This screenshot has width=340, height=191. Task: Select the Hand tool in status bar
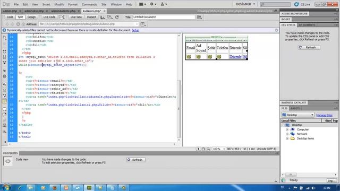(x=203, y=149)
